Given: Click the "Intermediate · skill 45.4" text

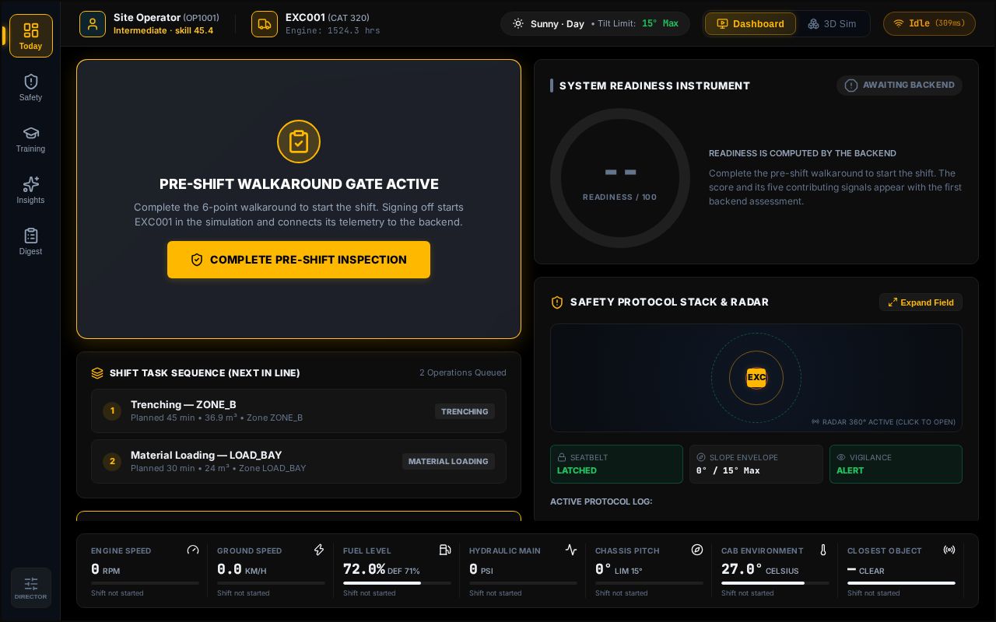Looking at the screenshot, I should tap(163, 31).
